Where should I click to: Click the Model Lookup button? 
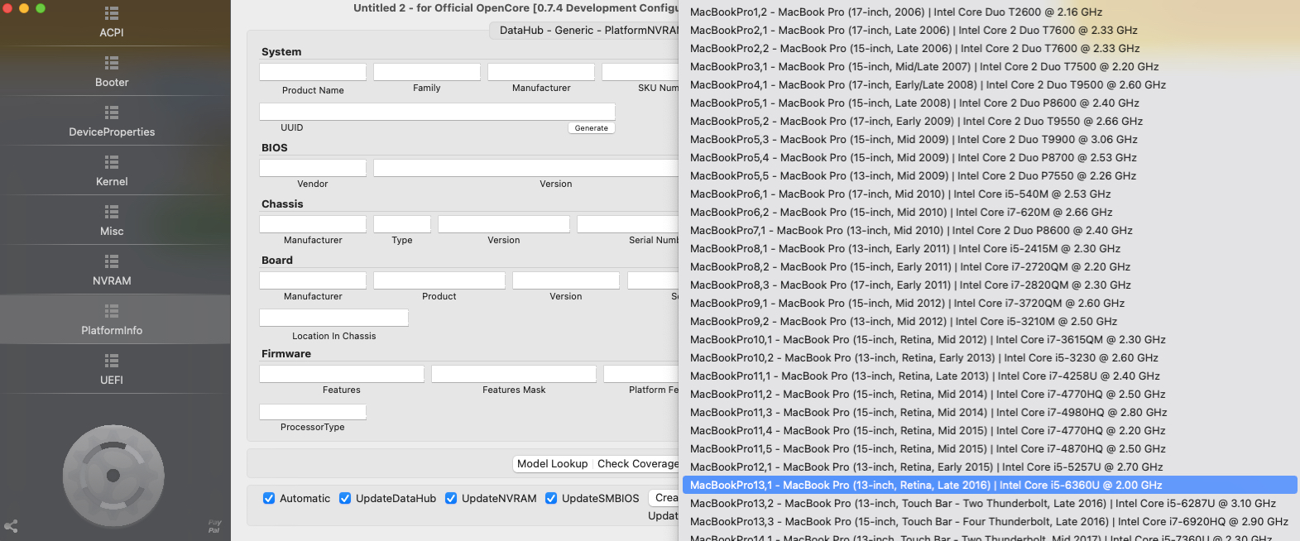[552, 464]
